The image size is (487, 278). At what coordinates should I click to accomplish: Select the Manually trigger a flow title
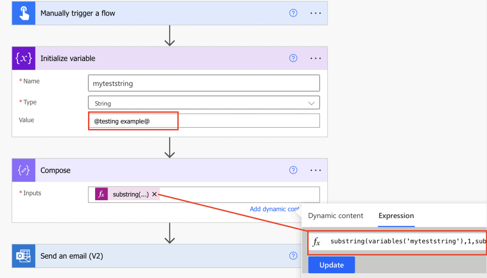pyautogui.click(x=78, y=13)
